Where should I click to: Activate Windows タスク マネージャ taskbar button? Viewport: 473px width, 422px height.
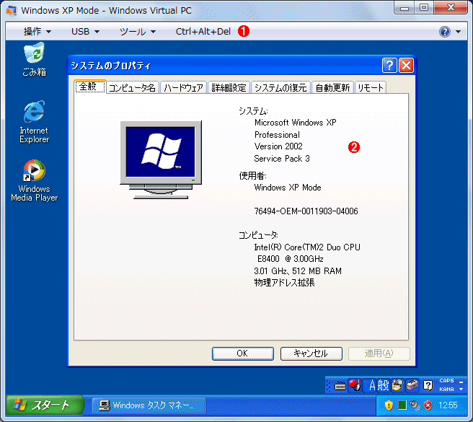pos(149,405)
